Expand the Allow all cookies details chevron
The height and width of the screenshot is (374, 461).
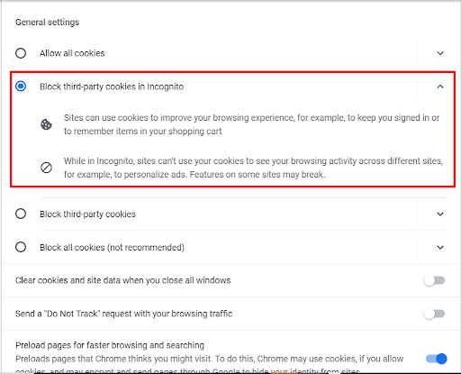click(x=440, y=53)
